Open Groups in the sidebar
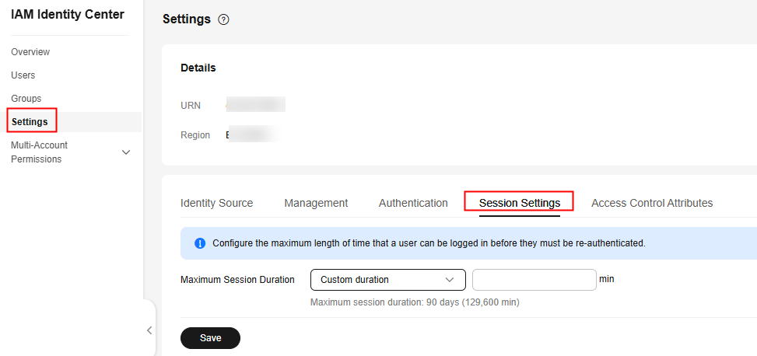 click(x=26, y=99)
